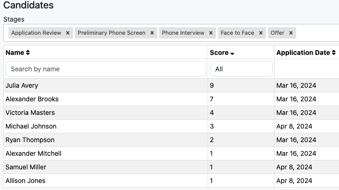Sort by Application Date arrows

(334, 53)
